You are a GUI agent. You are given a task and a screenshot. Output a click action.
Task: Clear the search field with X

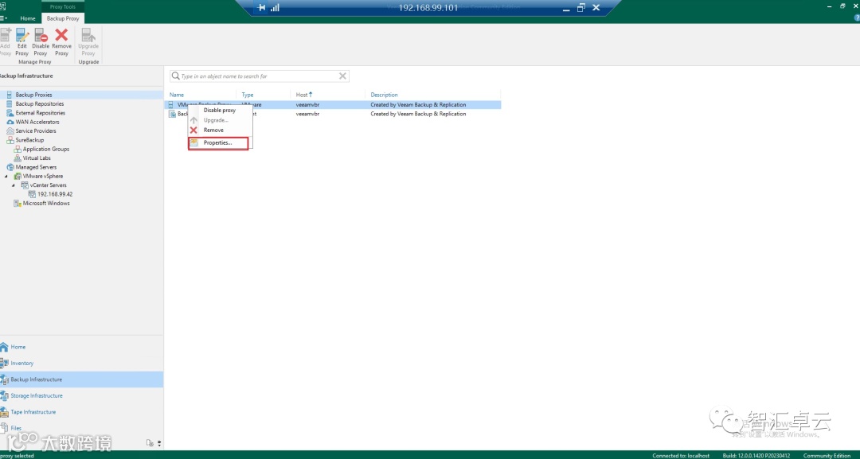pos(342,76)
